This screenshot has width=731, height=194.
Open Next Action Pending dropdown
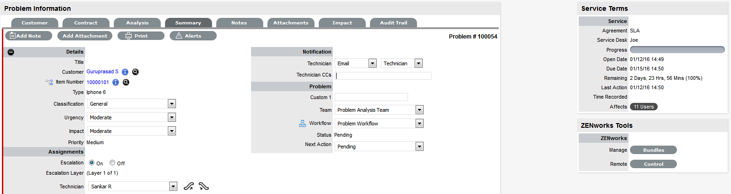(x=379, y=147)
